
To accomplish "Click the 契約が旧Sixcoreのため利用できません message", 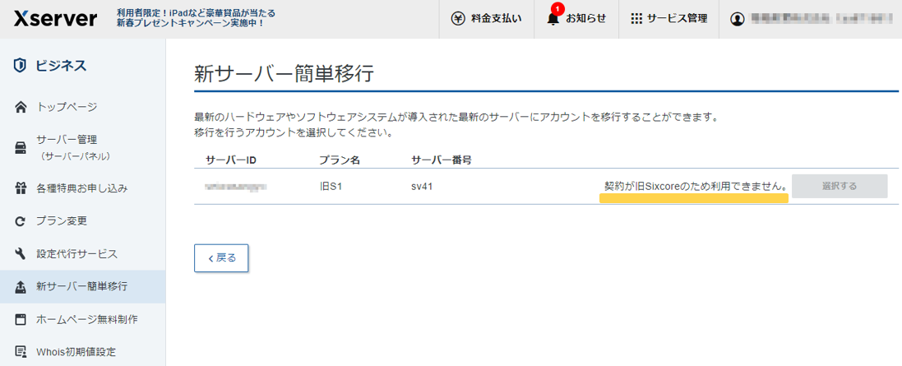I will click(x=696, y=187).
